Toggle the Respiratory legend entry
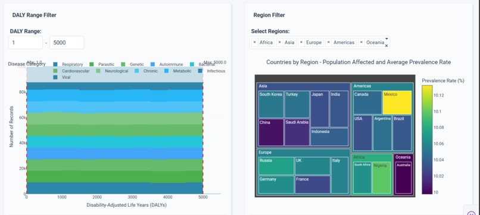 [x=68, y=64]
